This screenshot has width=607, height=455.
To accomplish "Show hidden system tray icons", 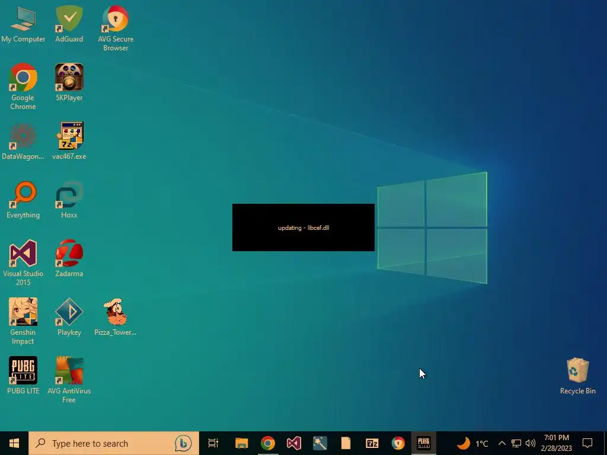I will (x=501, y=443).
